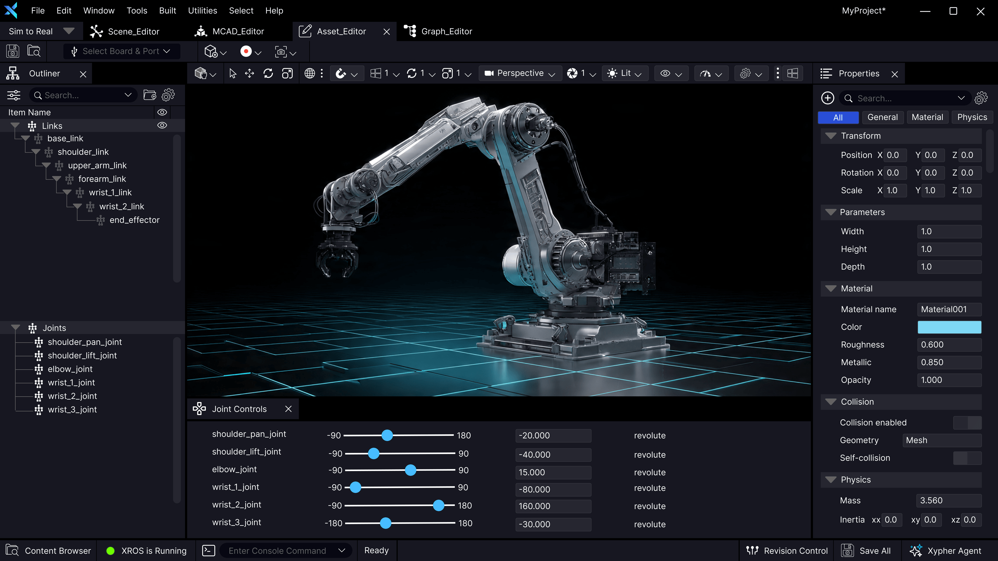Toggle Collision enabled switch
The height and width of the screenshot is (561, 998).
(x=967, y=422)
